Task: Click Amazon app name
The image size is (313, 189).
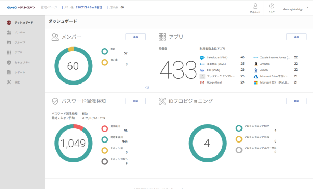Action: 265,64
